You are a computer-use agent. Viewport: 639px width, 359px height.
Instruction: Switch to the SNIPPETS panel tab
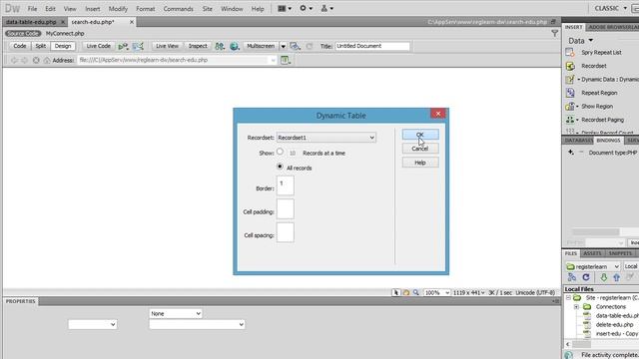[620, 253]
